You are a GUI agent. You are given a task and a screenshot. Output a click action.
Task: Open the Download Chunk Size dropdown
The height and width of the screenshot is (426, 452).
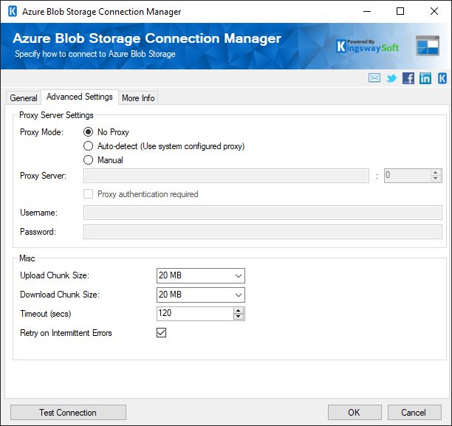click(x=201, y=295)
